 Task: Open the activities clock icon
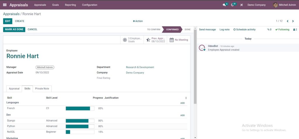[x=232, y=5]
